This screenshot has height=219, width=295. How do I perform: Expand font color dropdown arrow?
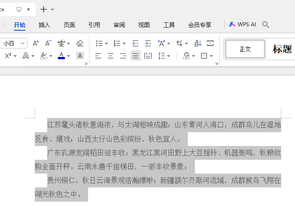click(x=69, y=56)
